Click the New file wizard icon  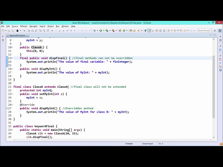point(3,31)
